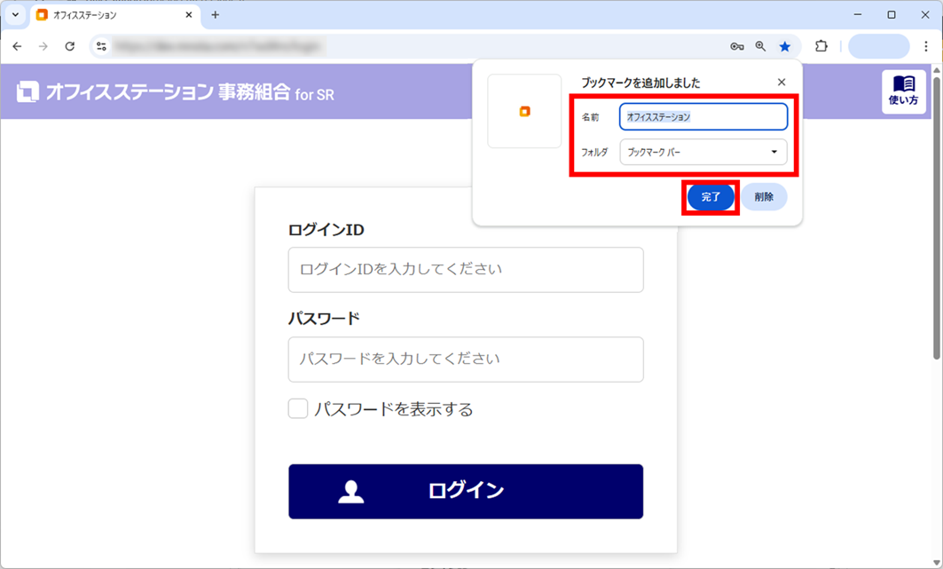
Task: Open site information icon in address bar
Action: [x=101, y=46]
